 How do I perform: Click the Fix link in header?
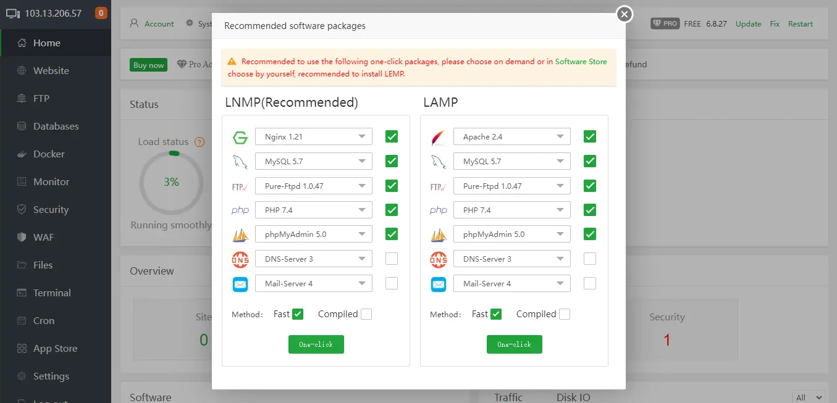[775, 23]
